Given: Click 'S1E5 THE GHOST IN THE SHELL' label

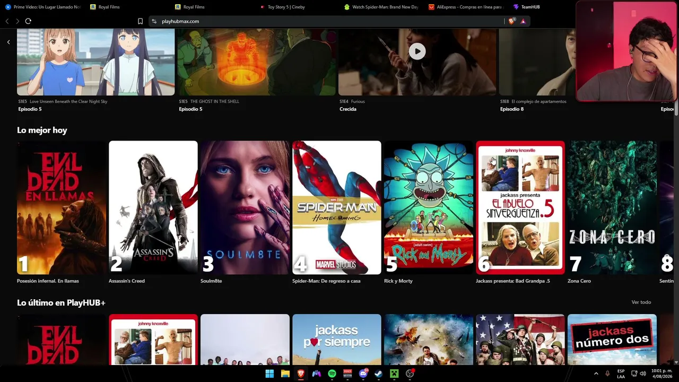Looking at the screenshot, I should coord(209,101).
